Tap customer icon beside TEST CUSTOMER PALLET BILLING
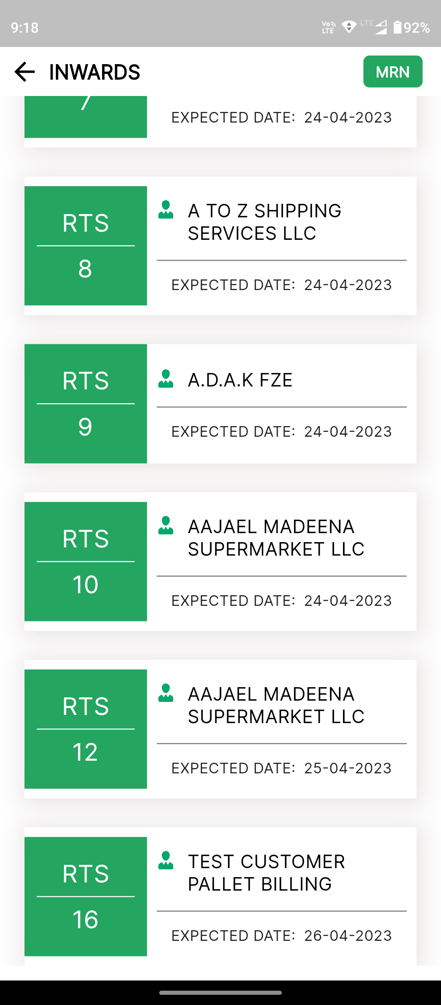The image size is (441, 1005). 166,861
